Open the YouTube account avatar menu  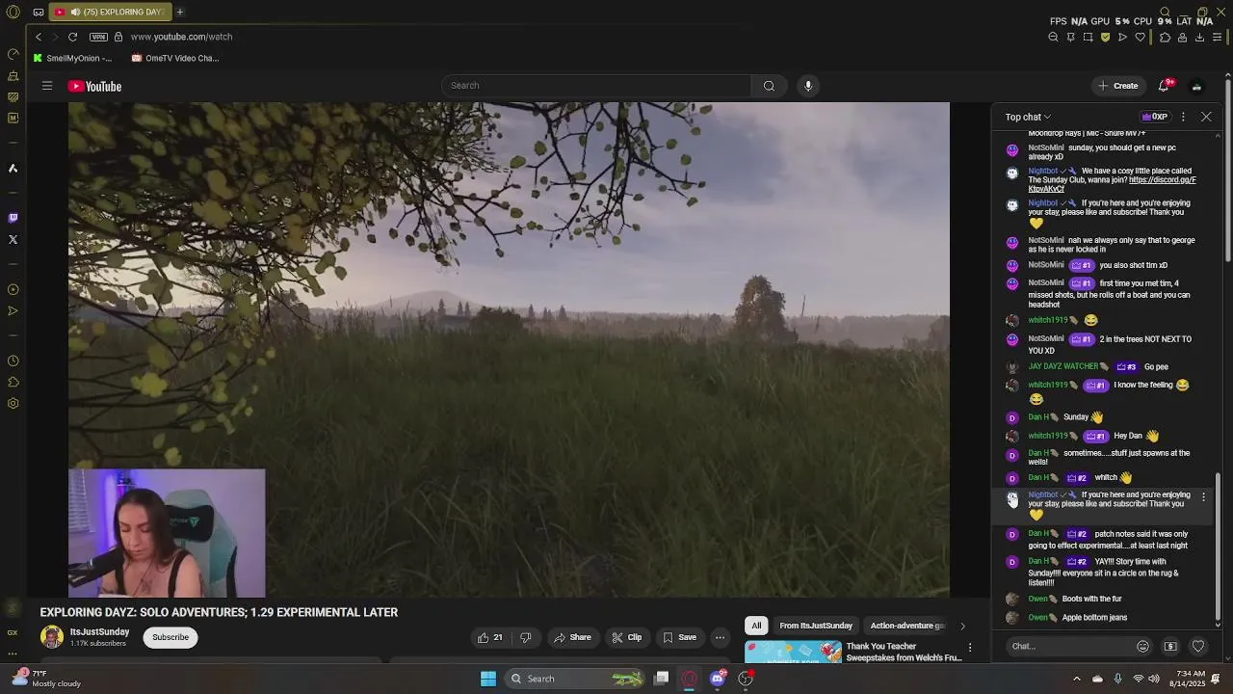click(1196, 86)
